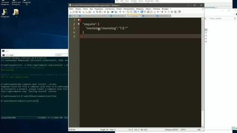Click line number 5 in the margin
The image size is (237, 133).
pos(74,36)
